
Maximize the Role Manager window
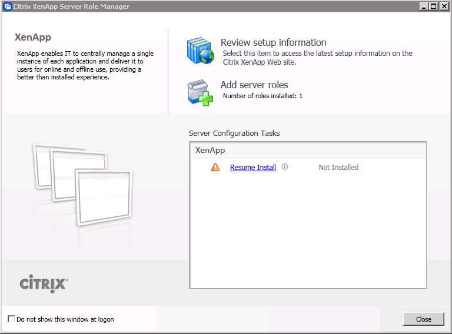[x=433, y=6]
